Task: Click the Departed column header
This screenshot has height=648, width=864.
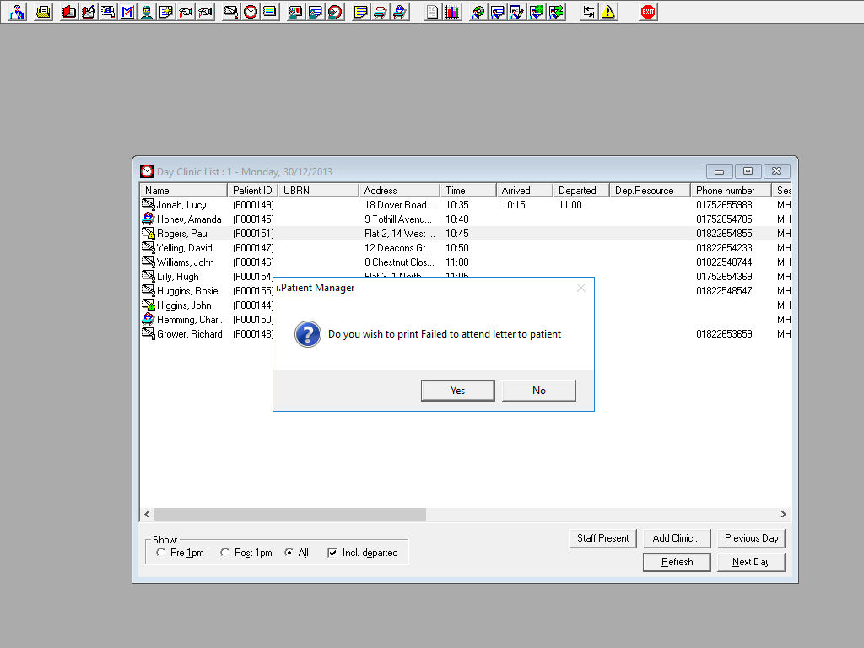Action: tap(580, 190)
